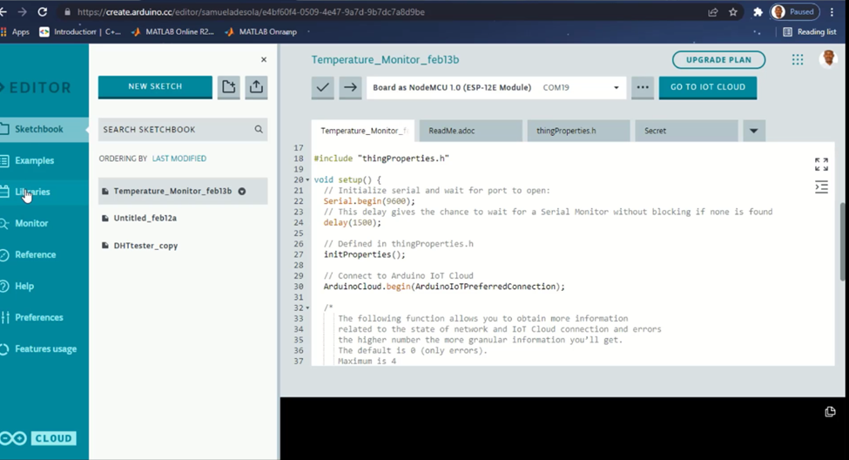The height and width of the screenshot is (460, 849).
Task: Click the line 30 ArduinoCloud.begin code
Action: (444, 287)
